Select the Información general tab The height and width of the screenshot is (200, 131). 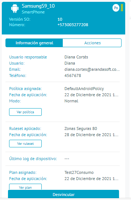[x=34, y=43]
